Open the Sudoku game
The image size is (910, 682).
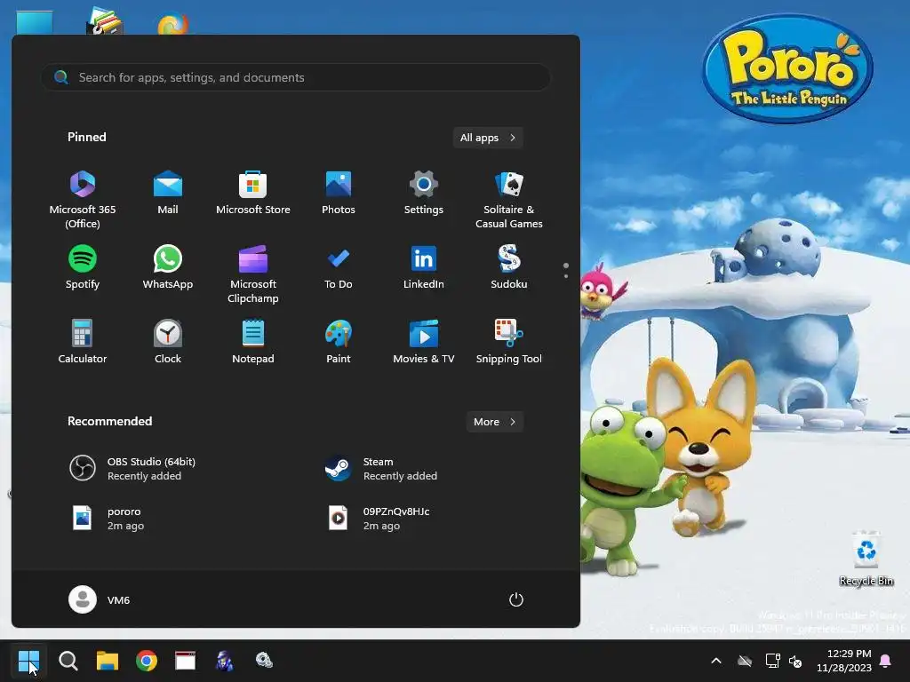click(509, 266)
